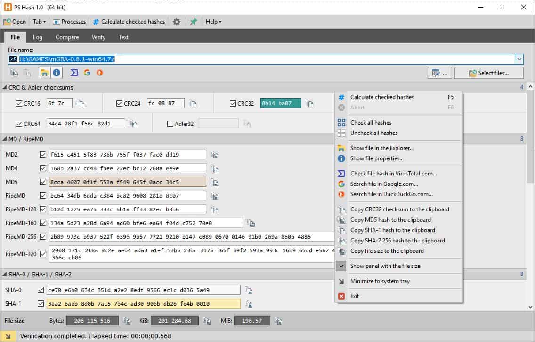Disable the MD5 hash checkbox
This screenshot has height=342, width=535.
[43, 182]
